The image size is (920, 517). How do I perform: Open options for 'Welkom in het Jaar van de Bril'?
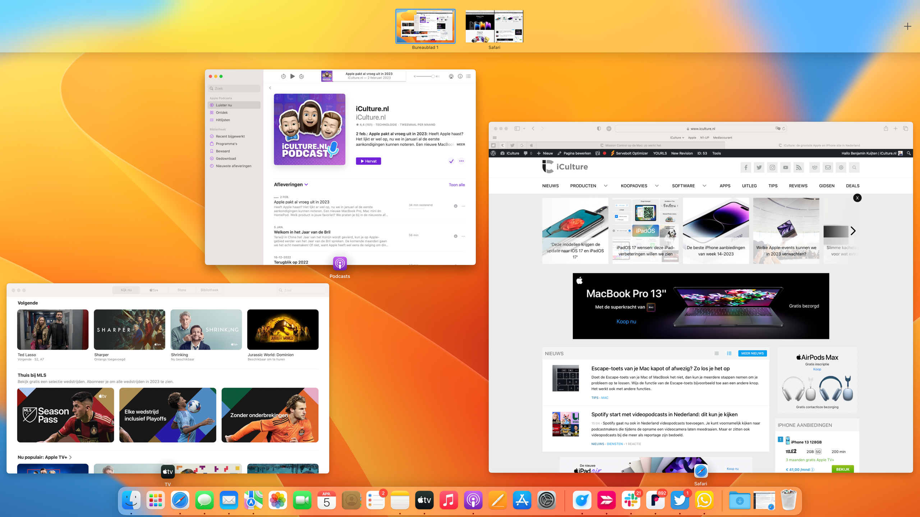tap(464, 236)
